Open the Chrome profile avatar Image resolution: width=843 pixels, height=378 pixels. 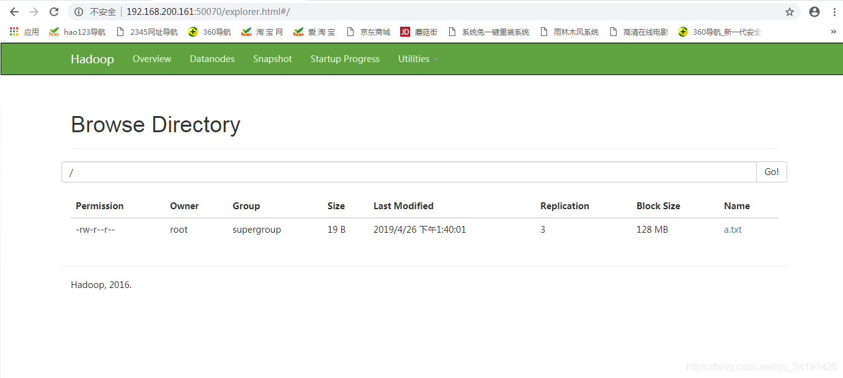click(x=814, y=12)
